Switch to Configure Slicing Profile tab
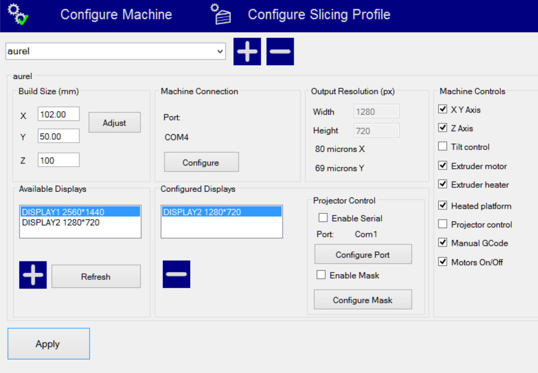 (319, 15)
